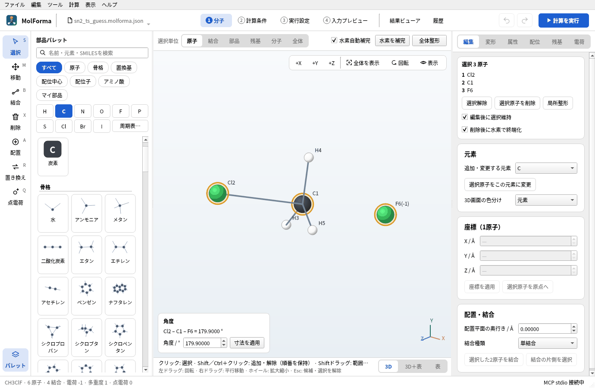The height and width of the screenshot is (388, 595).
Task: Insert the メタン skeleton template
Action: [120, 213]
